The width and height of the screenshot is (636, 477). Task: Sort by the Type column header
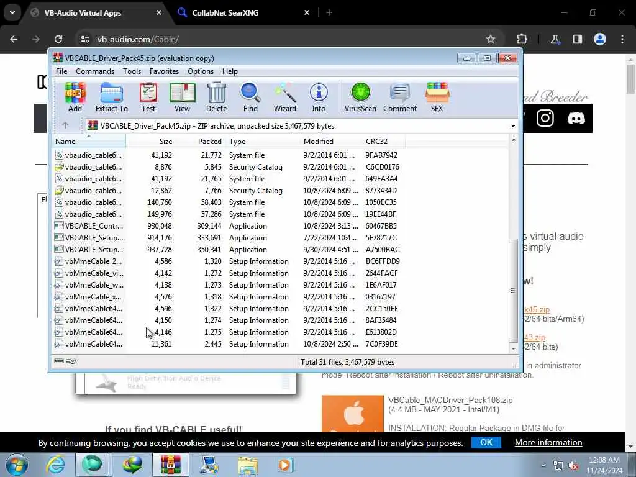263,142
